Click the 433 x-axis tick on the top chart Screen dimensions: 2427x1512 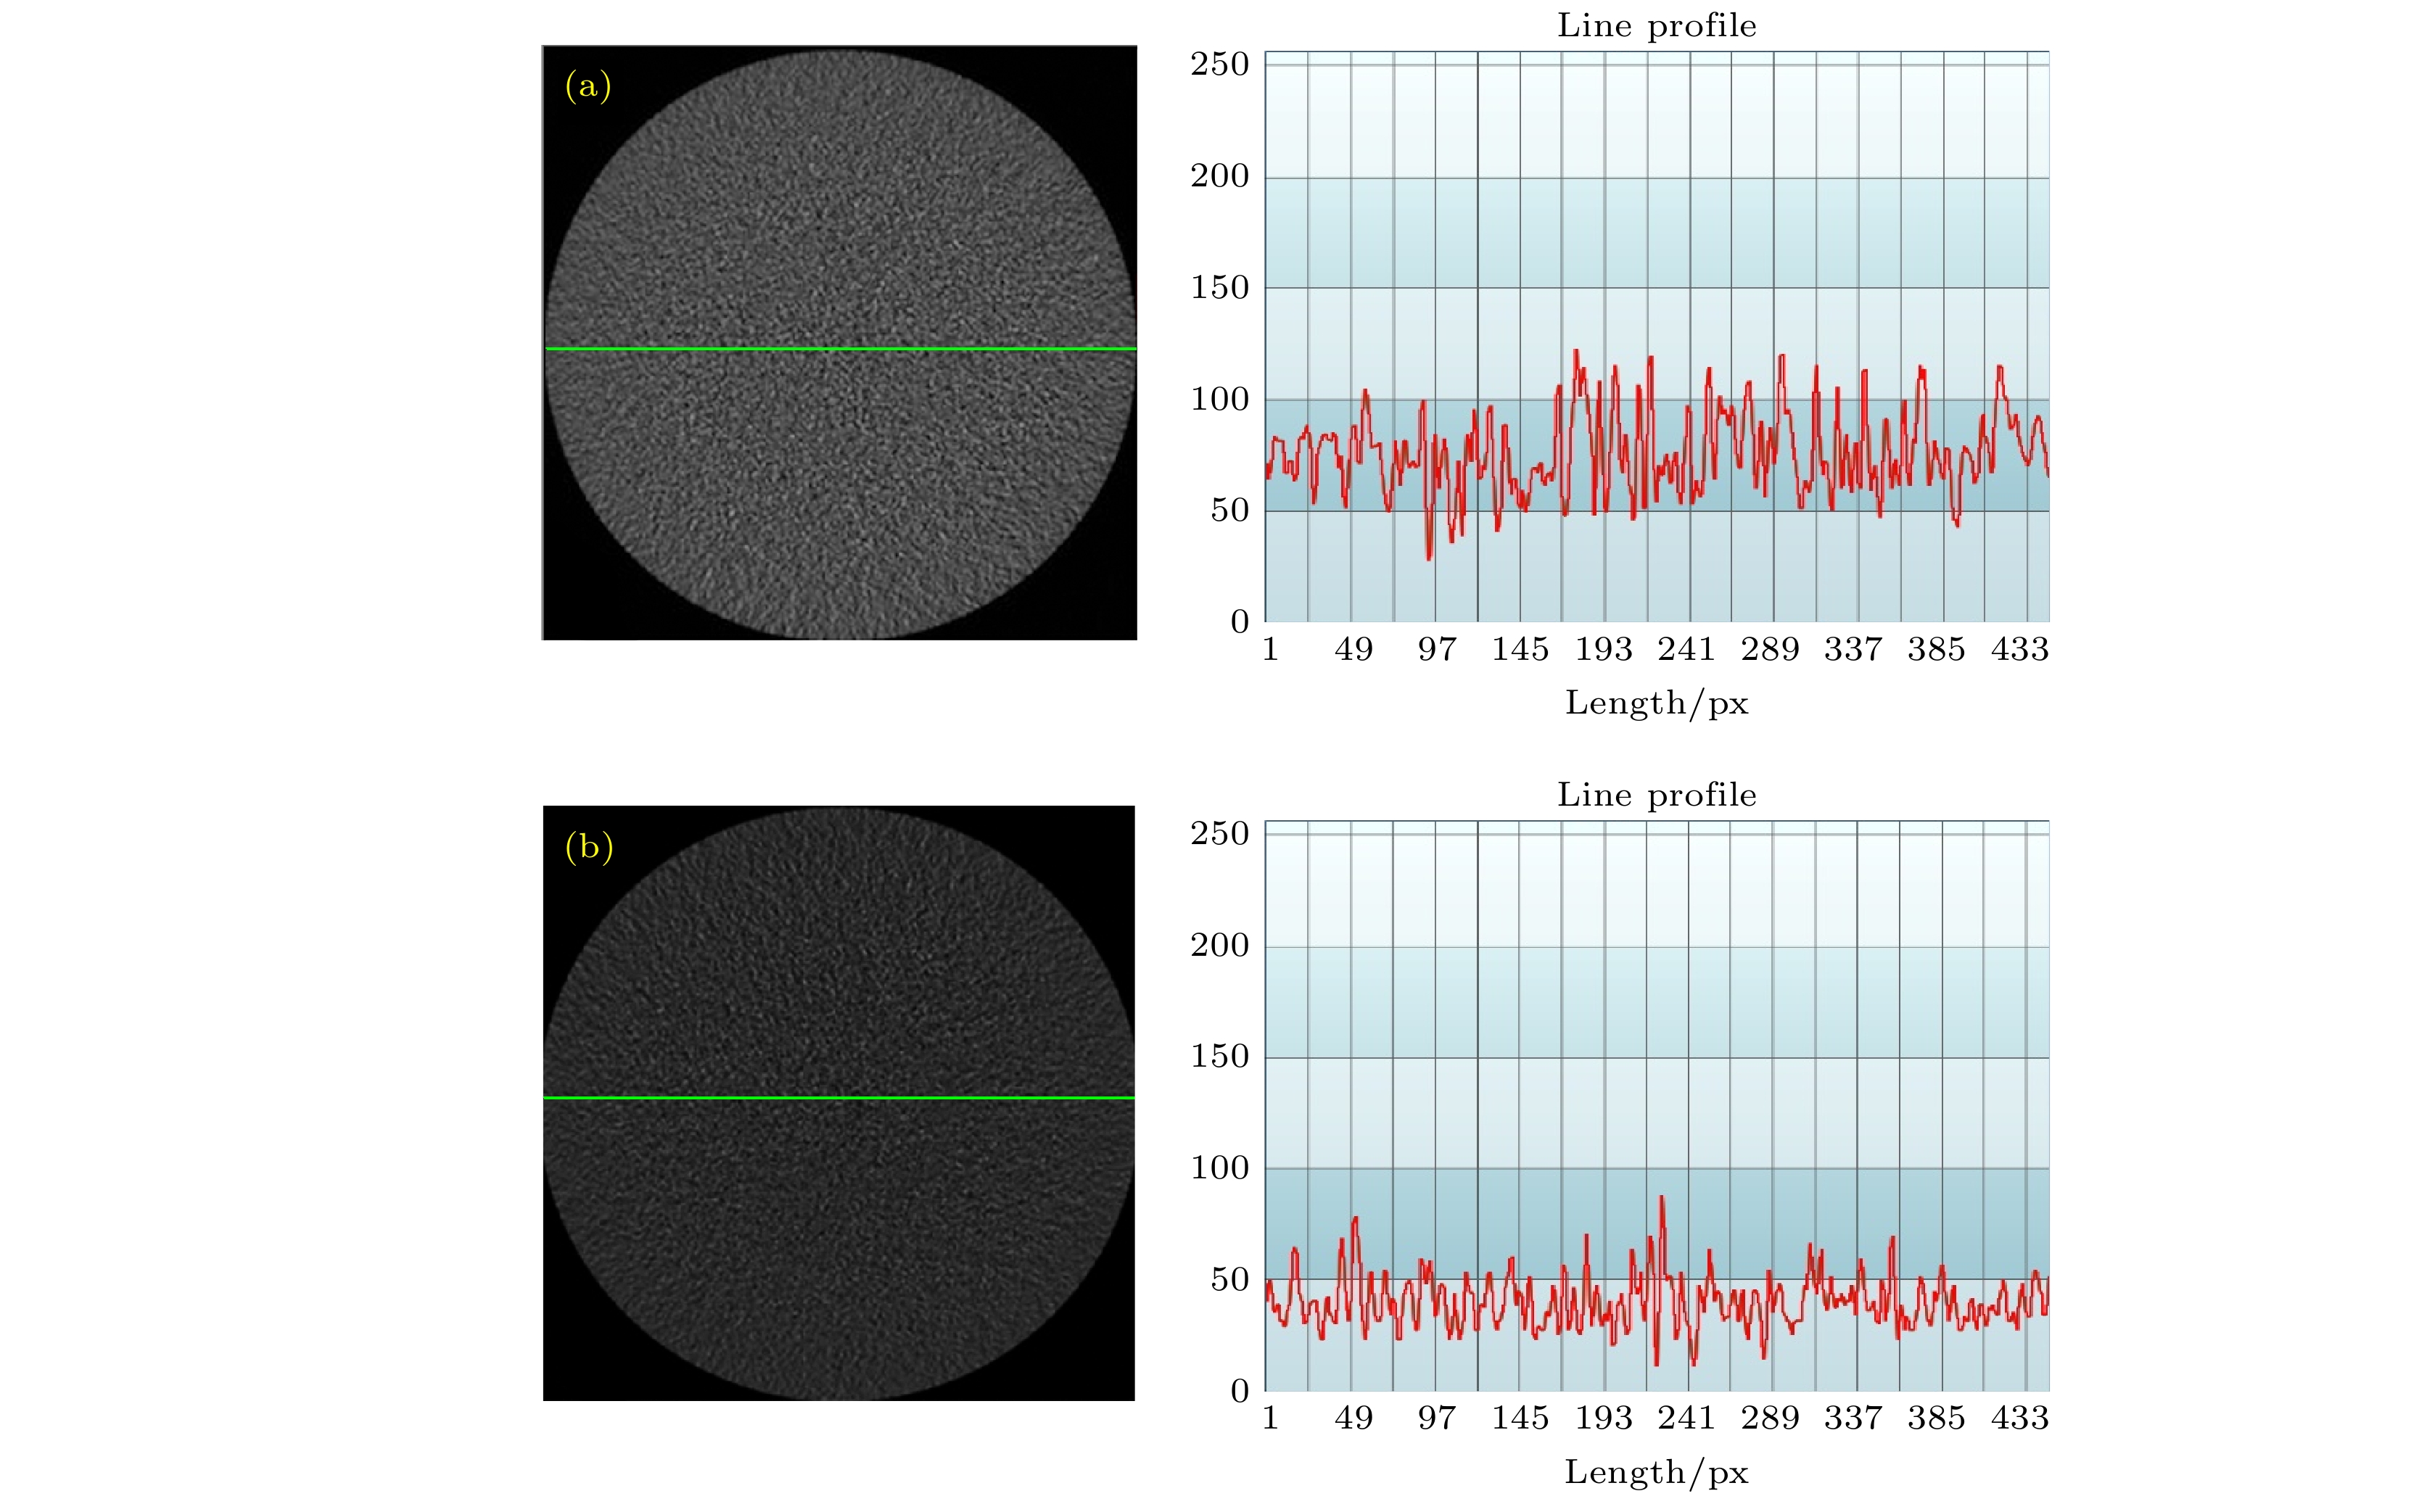[2019, 650]
